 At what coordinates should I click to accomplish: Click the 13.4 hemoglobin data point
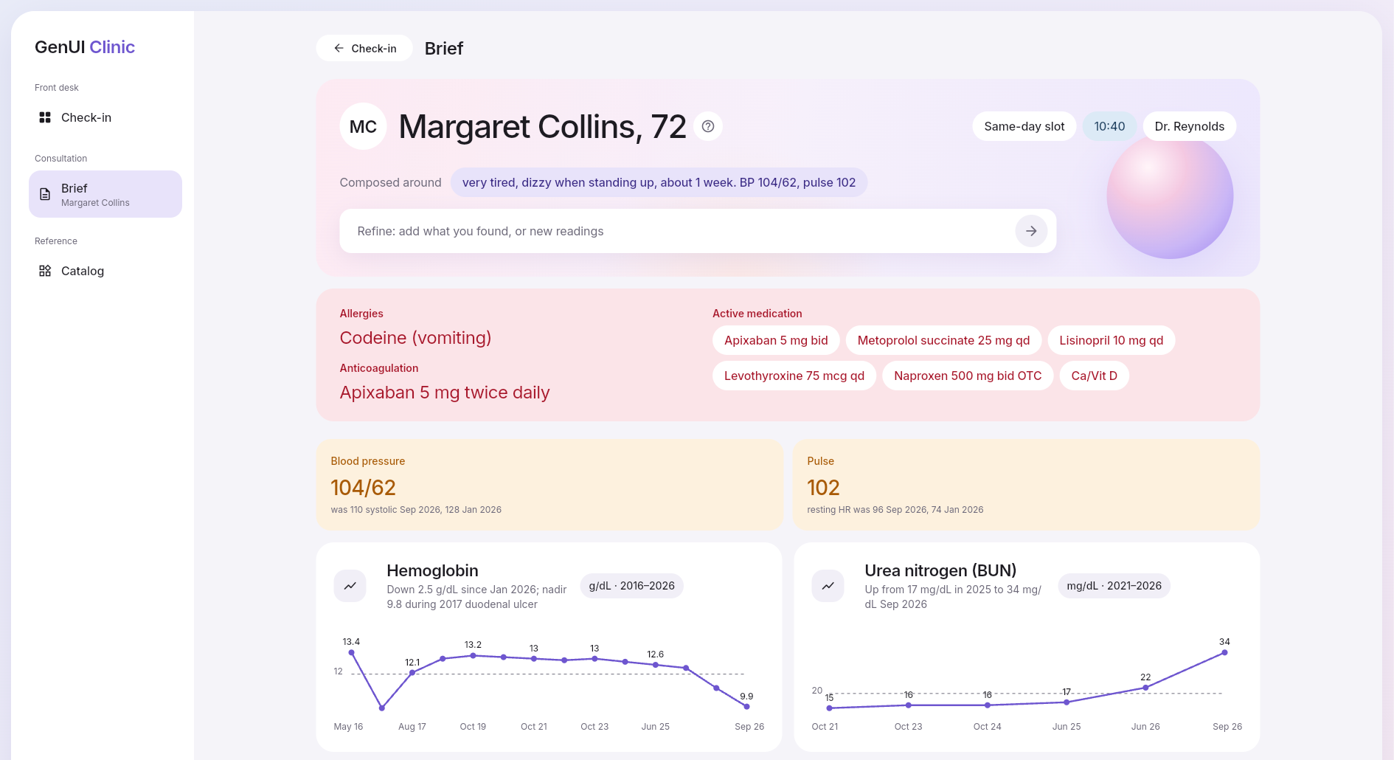(x=351, y=652)
